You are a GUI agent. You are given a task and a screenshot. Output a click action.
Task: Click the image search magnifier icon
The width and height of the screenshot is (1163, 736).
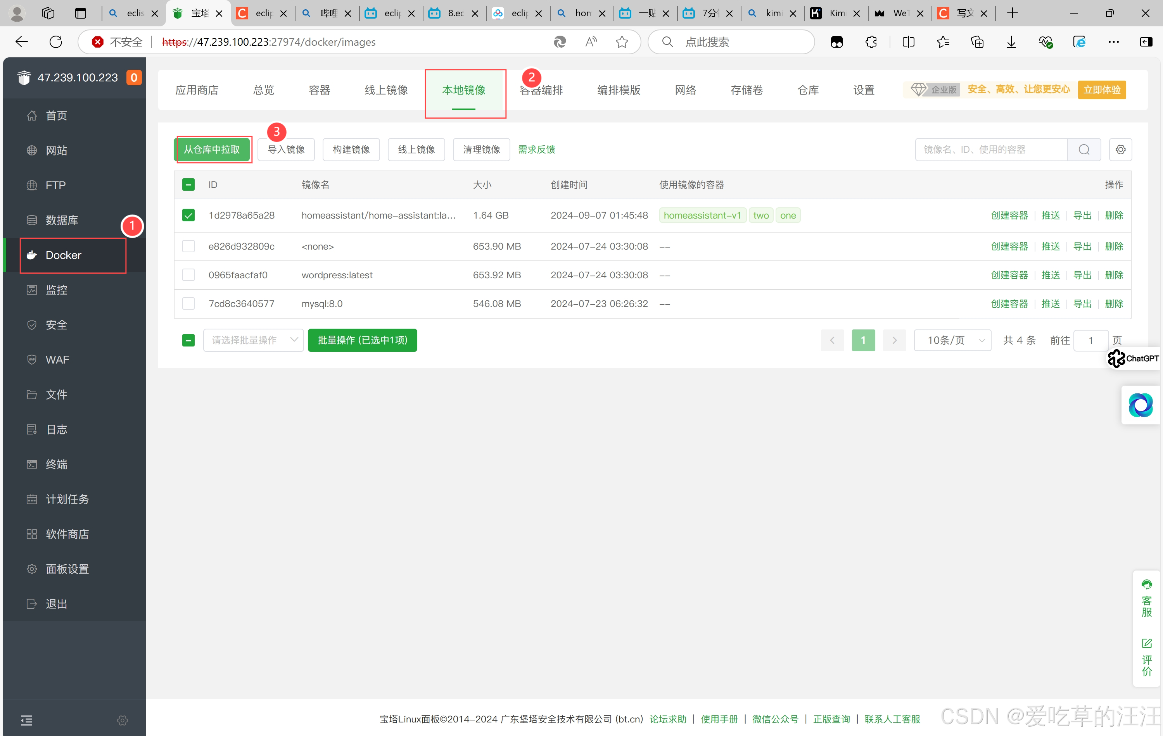1084,150
